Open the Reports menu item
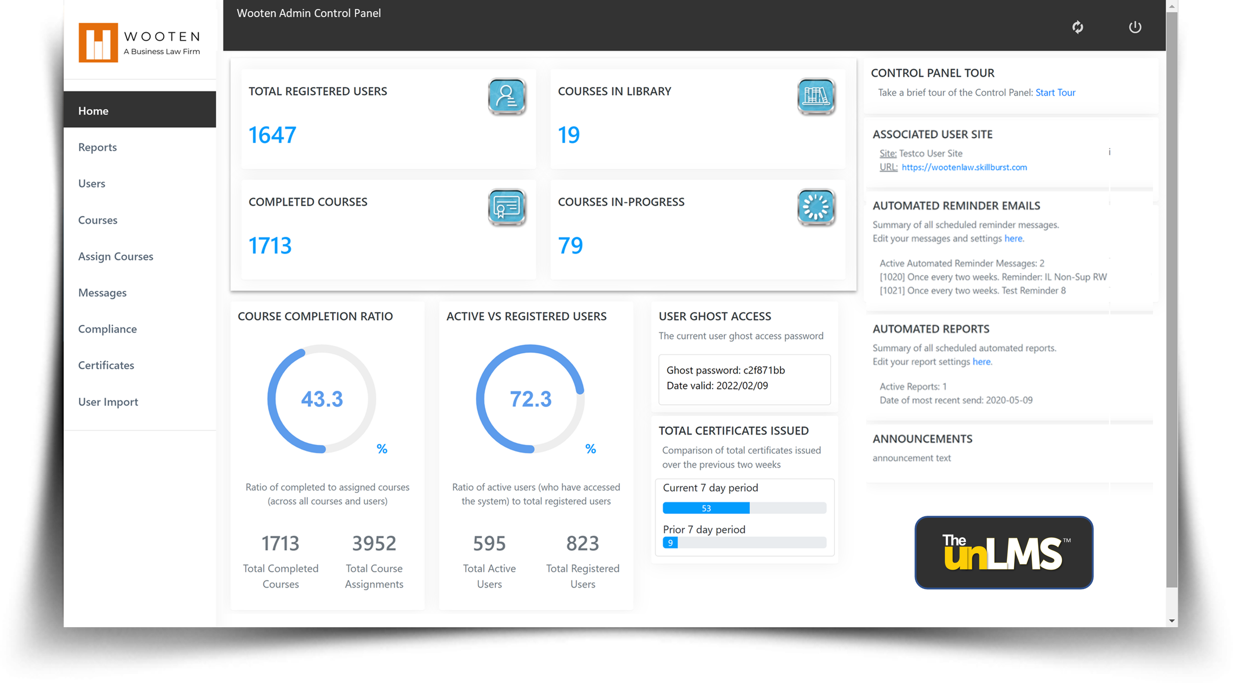Screen dimensions: 1233x683 (98, 147)
